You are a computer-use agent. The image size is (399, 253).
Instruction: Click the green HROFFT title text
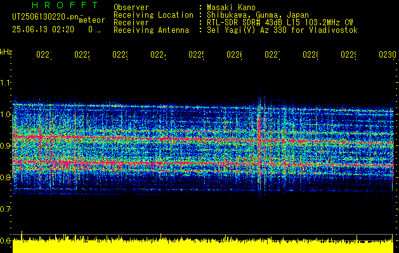(65, 5)
